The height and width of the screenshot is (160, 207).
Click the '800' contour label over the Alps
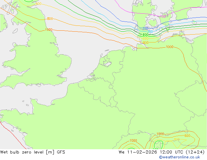(x=187, y=136)
